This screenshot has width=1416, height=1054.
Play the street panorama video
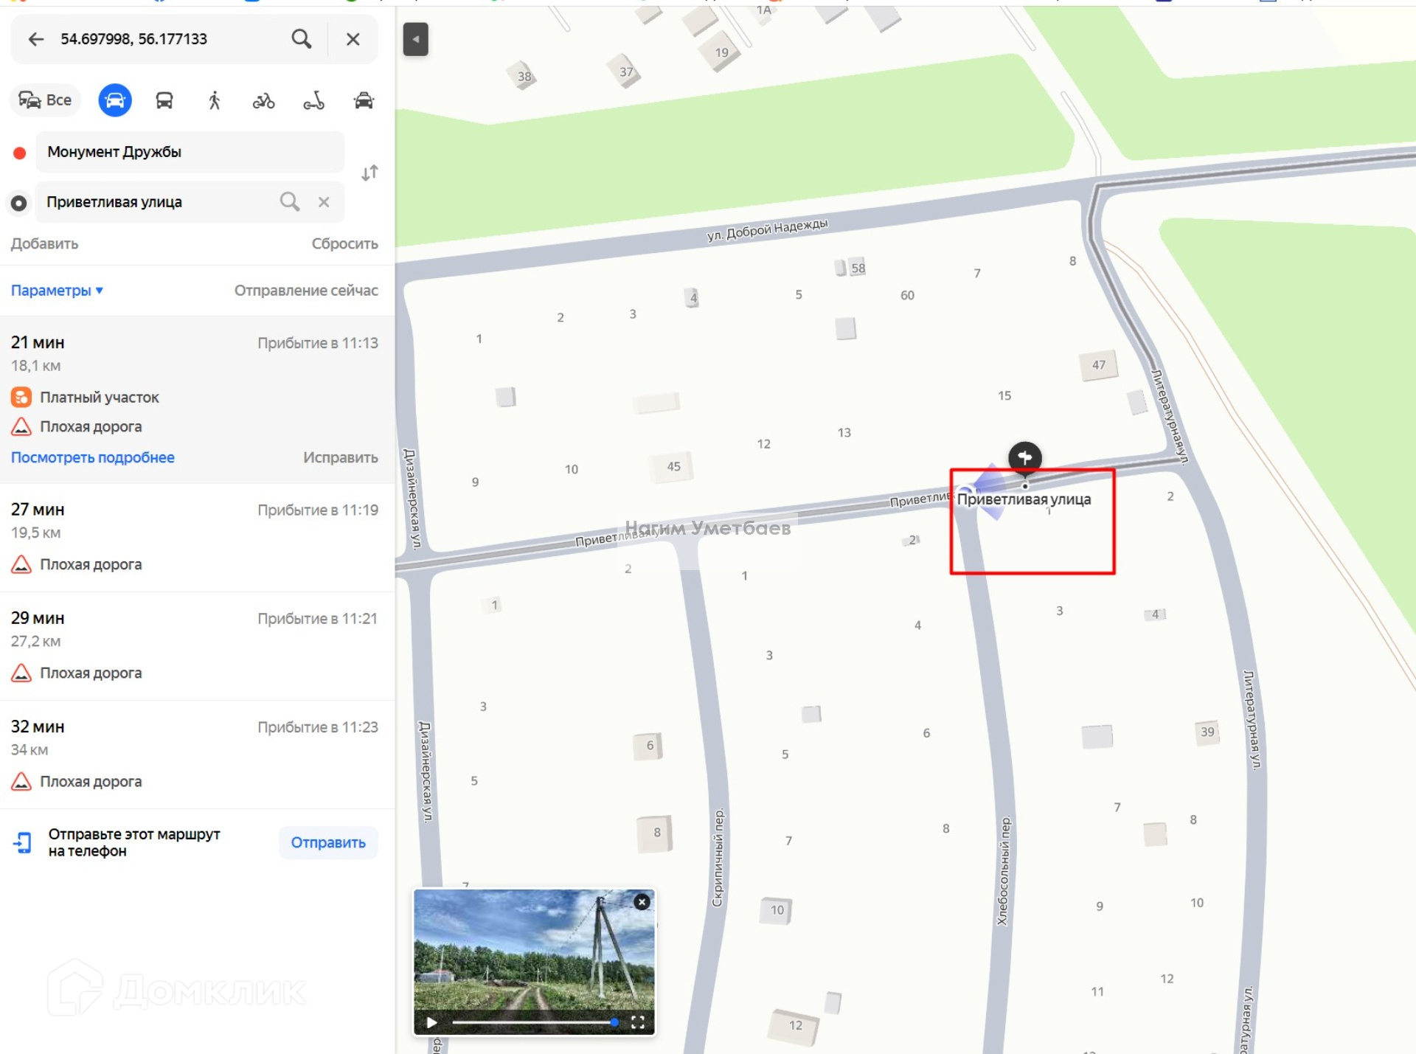(x=432, y=1022)
